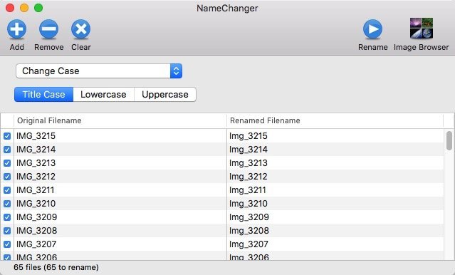
Task: Click the 65 files status text
Action: tap(56, 267)
